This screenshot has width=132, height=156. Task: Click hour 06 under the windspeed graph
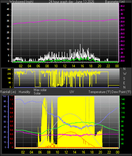38,66
